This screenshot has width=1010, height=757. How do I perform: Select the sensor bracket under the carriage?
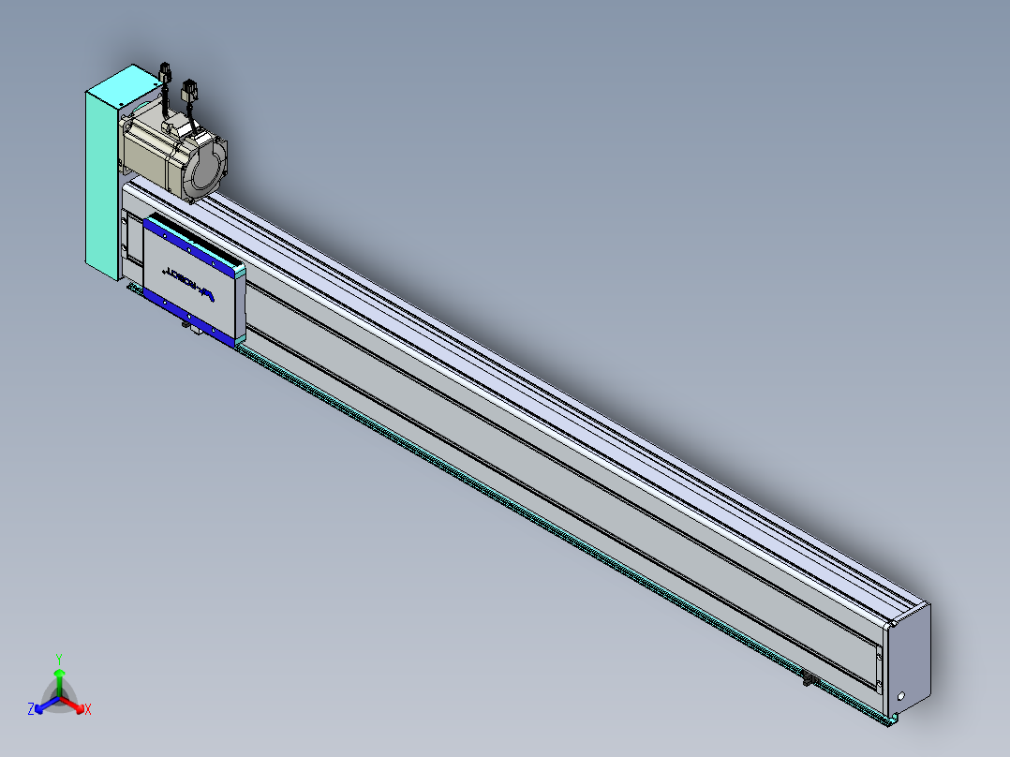(x=191, y=329)
